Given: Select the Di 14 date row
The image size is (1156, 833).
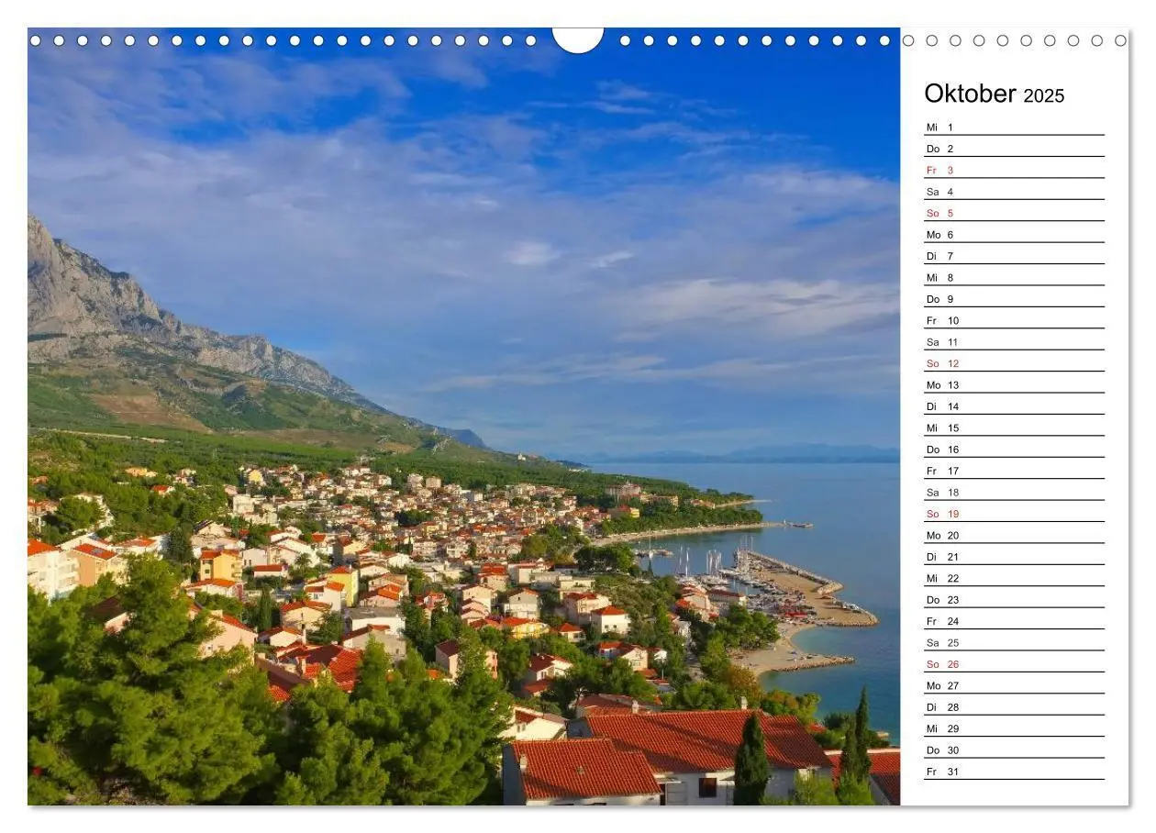Looking at the screenshot, I should pos(1014,405).
